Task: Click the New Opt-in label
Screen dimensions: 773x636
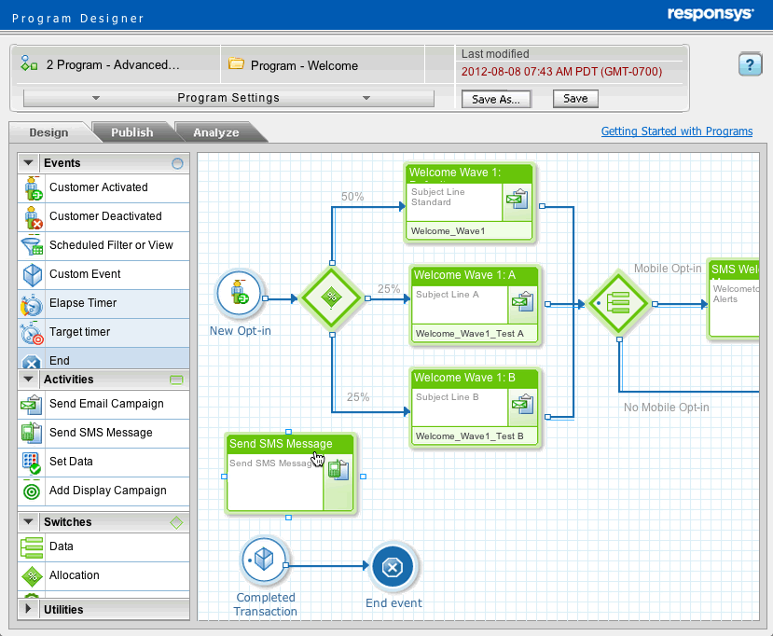Action: 240,331
